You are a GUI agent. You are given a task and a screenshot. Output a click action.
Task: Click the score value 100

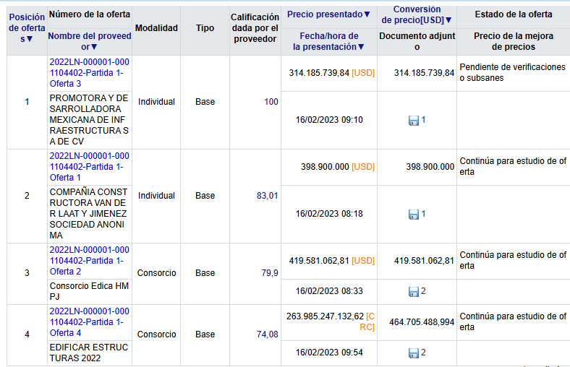(271, 102)
